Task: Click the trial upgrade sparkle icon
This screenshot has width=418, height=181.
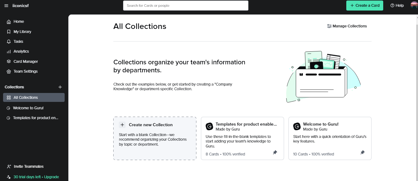Action: pos(9,177)
